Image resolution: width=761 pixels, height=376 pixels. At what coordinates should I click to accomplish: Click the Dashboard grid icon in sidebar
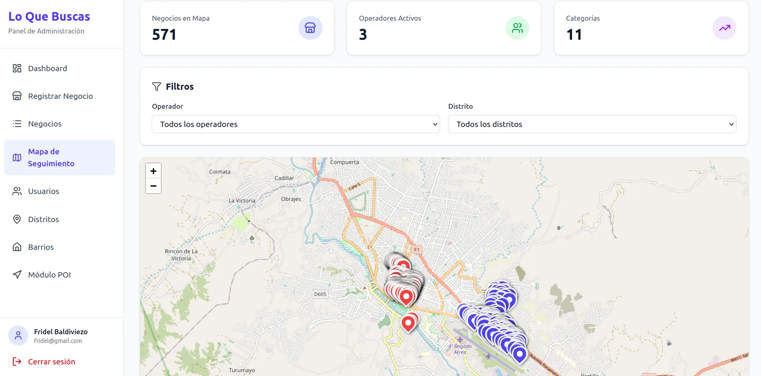[x=17, y=68]
